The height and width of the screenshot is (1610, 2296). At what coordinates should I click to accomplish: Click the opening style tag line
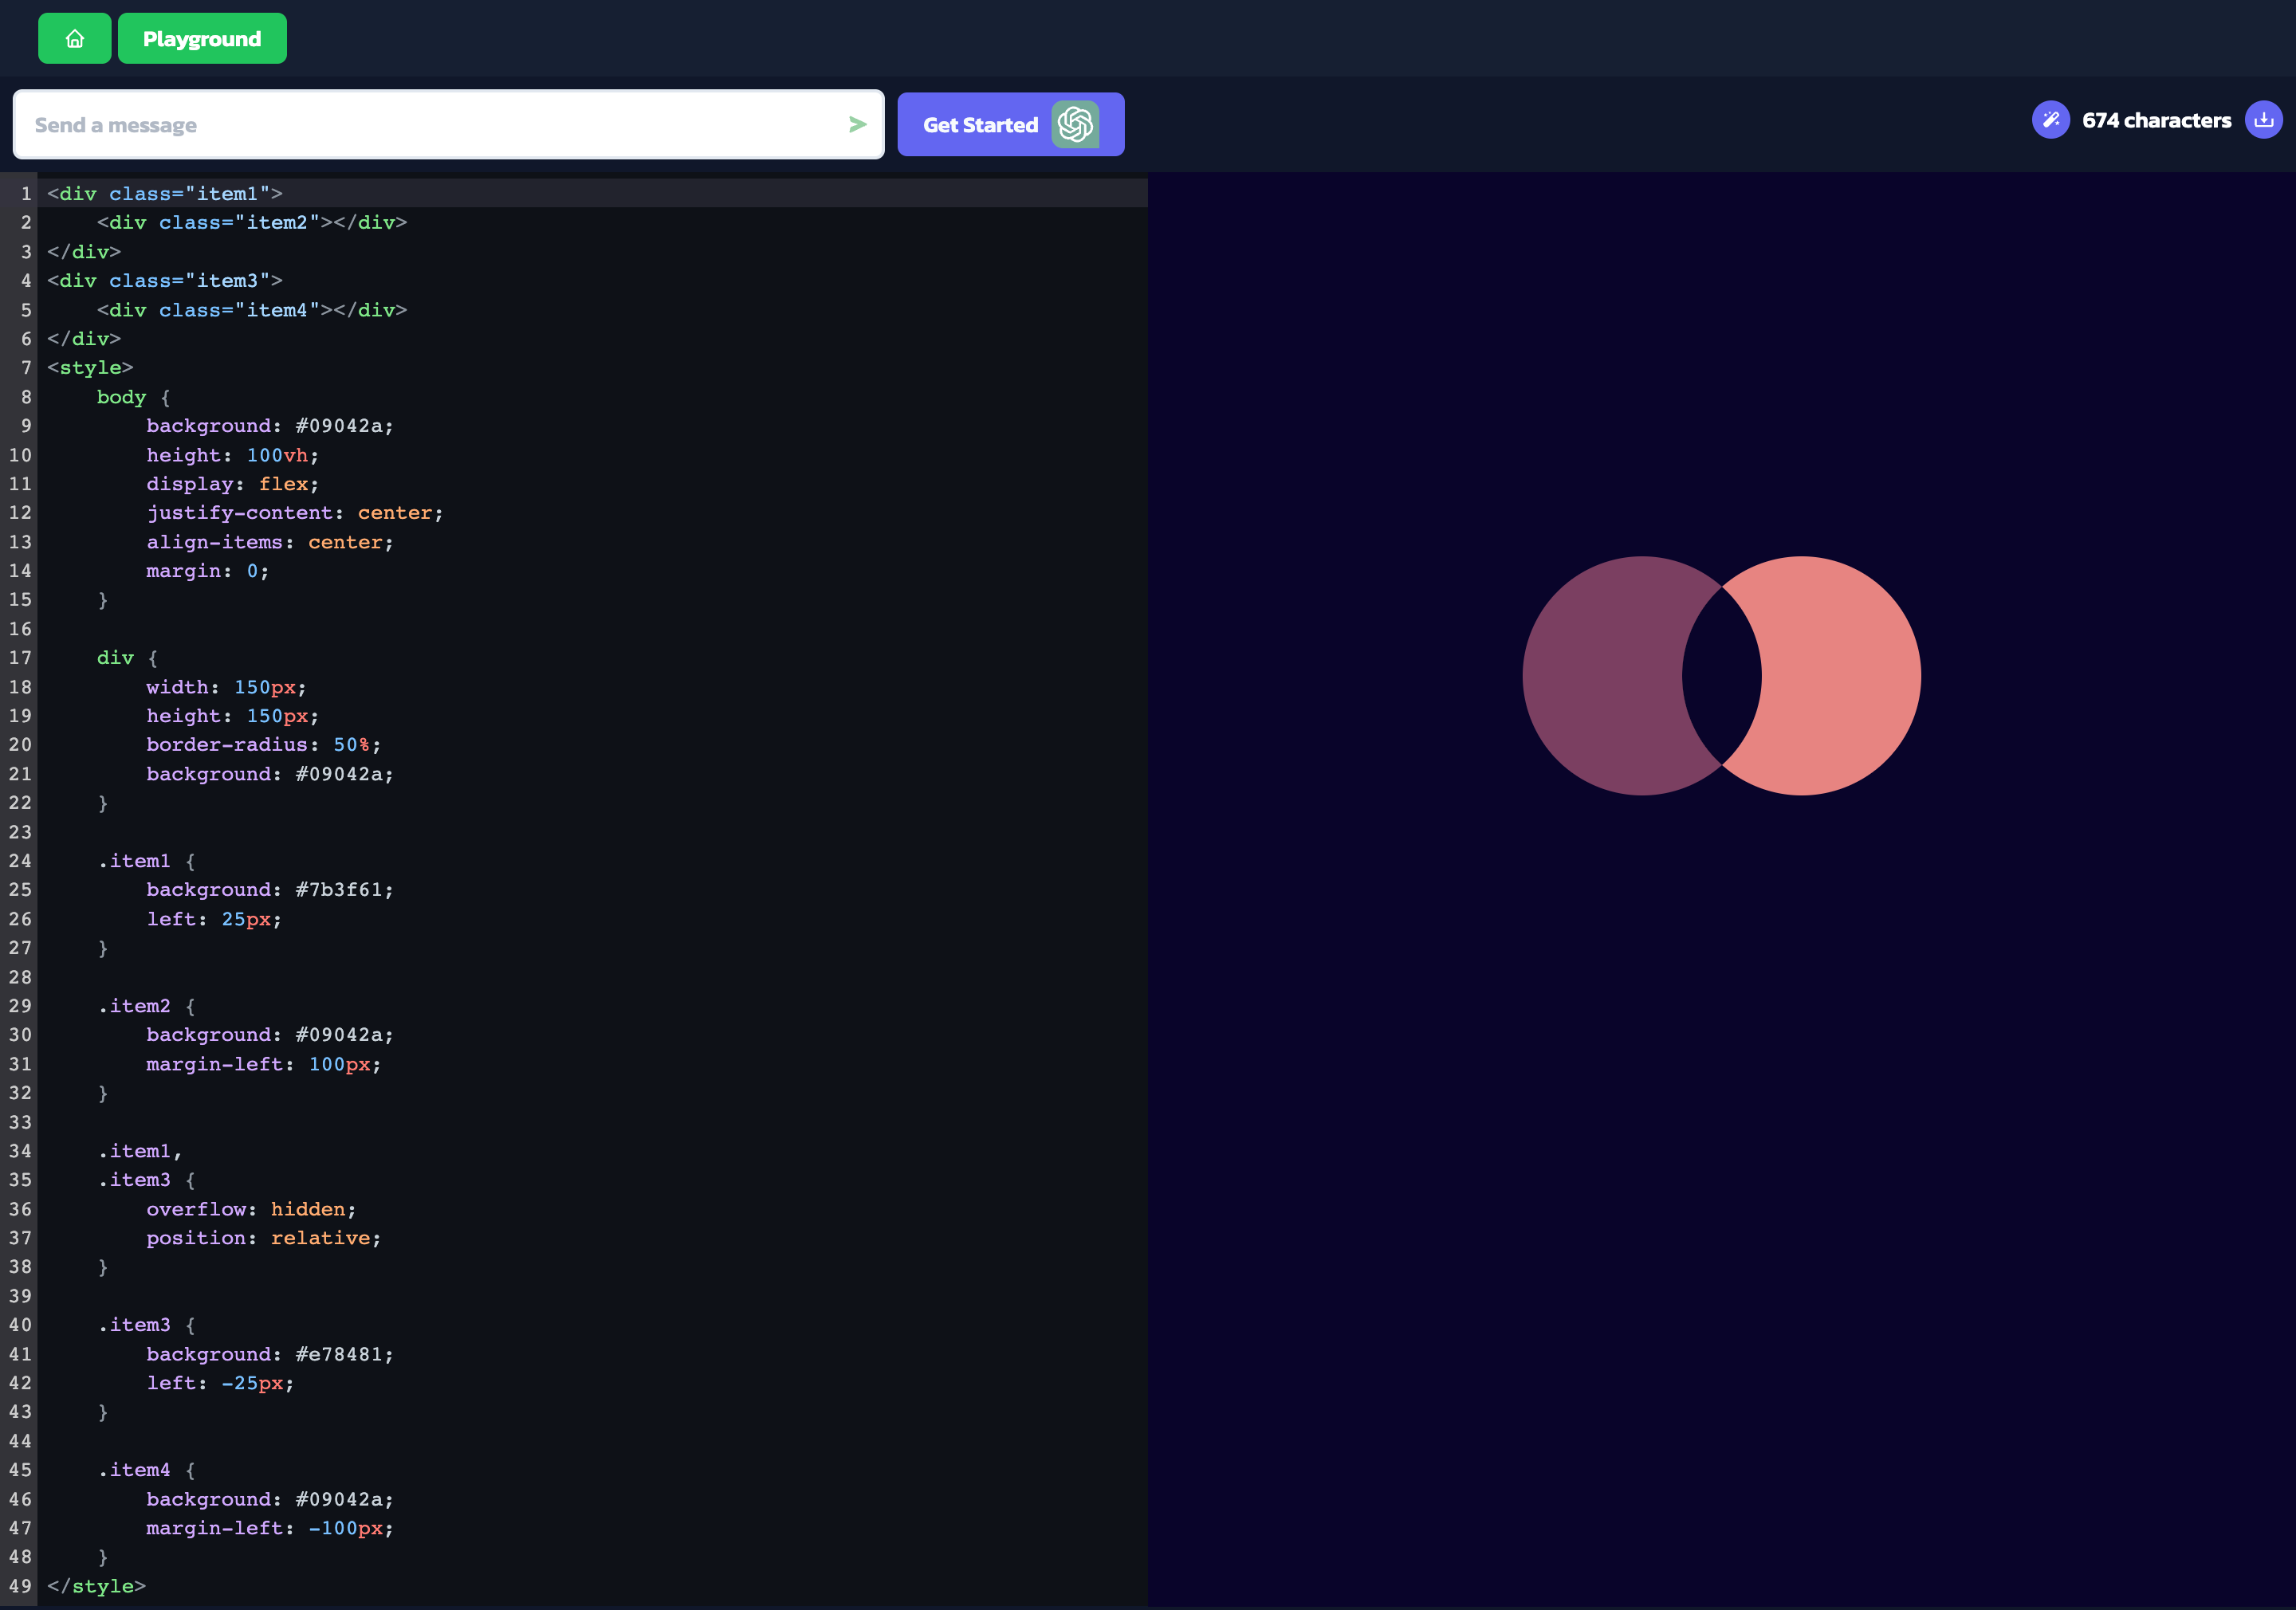pos(90,368)
